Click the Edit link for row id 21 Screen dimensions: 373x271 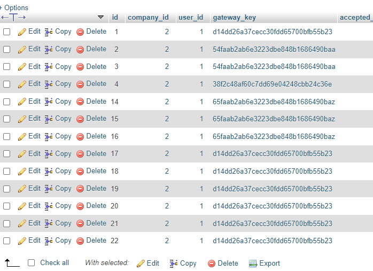click(35, 223)
